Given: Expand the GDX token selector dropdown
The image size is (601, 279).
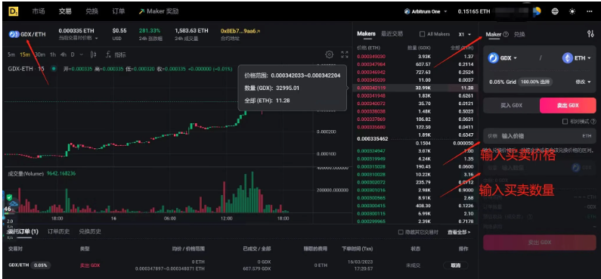Looking at the screenshot, I should click(x=503, y=58).
